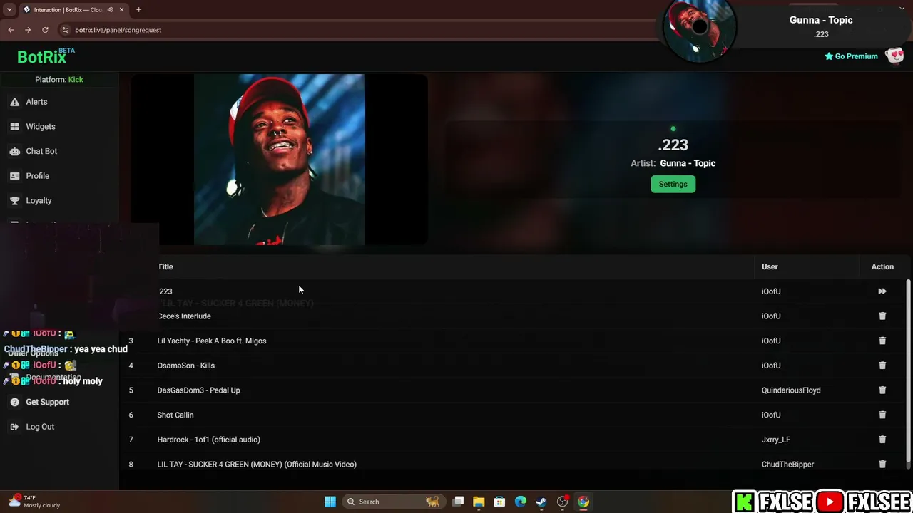Image resolution: width=913 pixels, height=513 pixels.
Task: Open the Windows Start menu
Action: (330, 502)
